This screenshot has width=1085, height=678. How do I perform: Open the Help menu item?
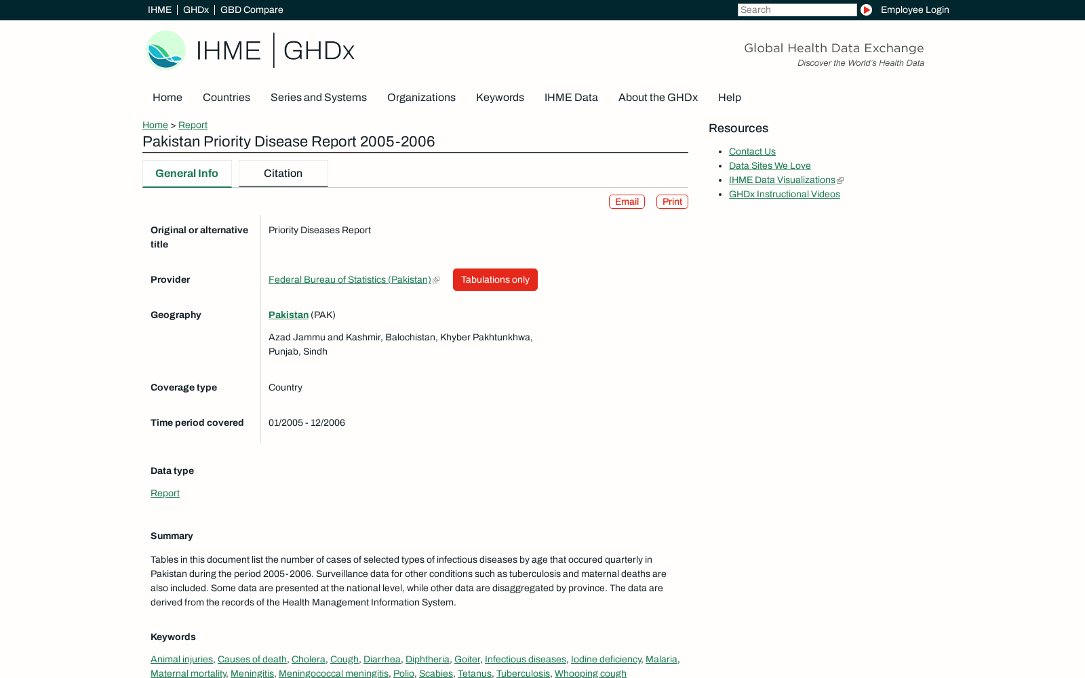point(730,98)
